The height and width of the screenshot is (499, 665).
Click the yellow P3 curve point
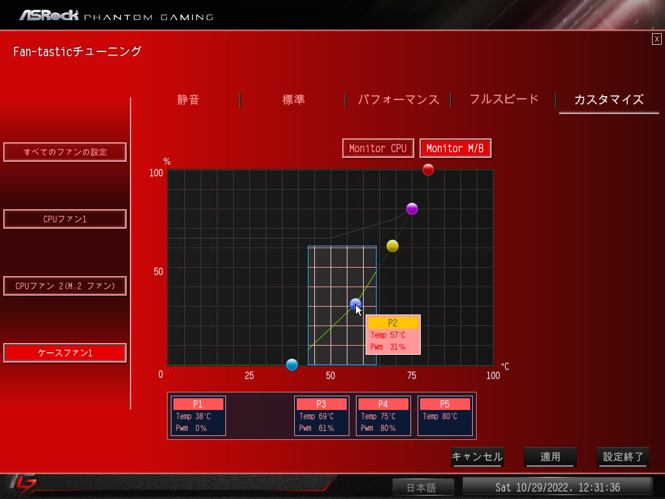392,246
